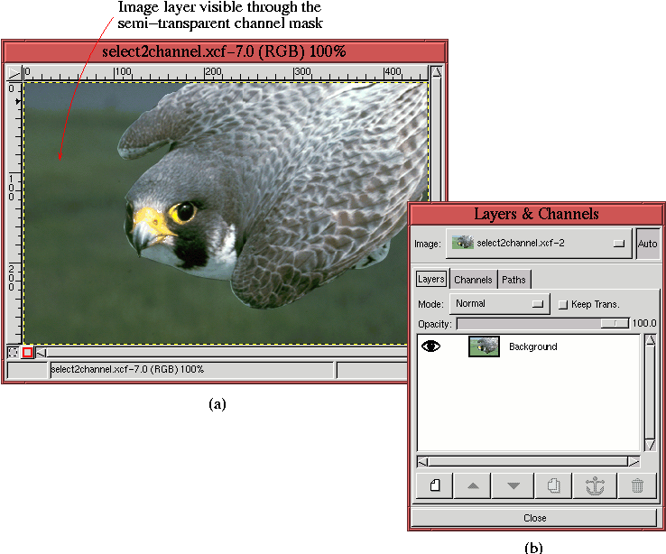
Task: Anchor the layer with anchor icon
Action: [x=594, y=485]
